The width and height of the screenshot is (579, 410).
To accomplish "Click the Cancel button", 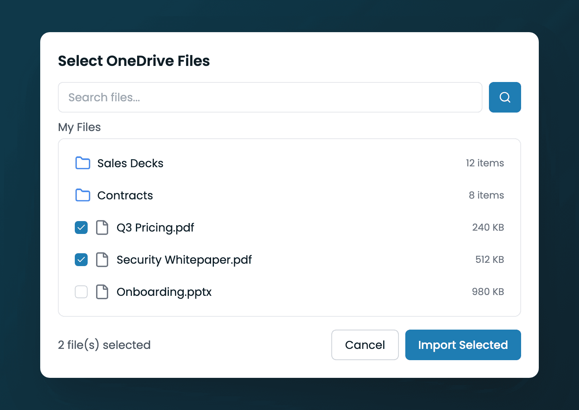I will (365, 345).
